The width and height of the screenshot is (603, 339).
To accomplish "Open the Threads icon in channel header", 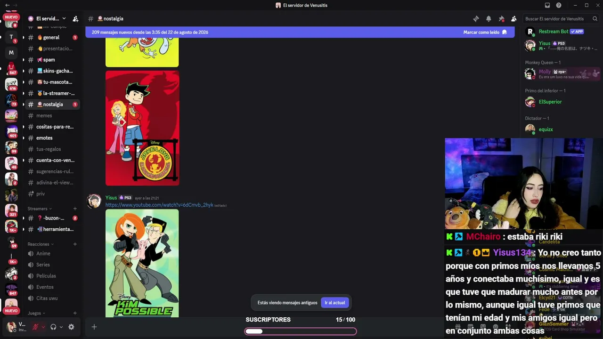I will [x=476, y=19].
